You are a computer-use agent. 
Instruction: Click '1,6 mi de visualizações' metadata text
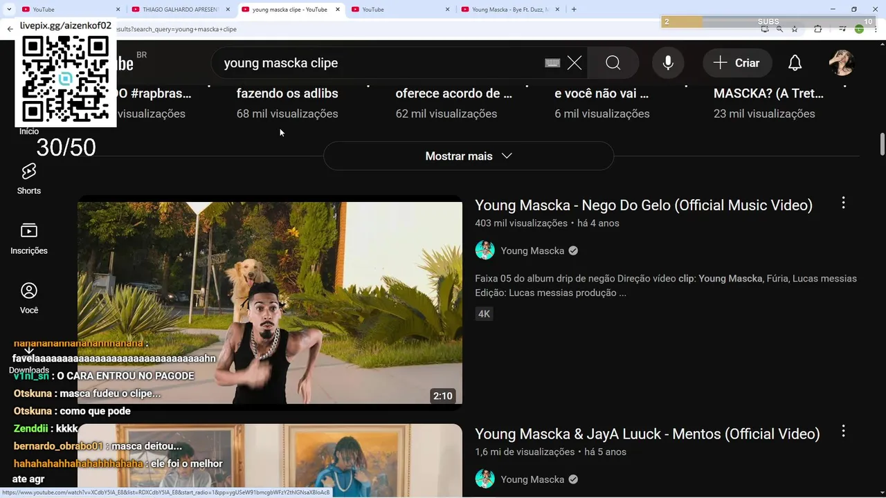525,452
